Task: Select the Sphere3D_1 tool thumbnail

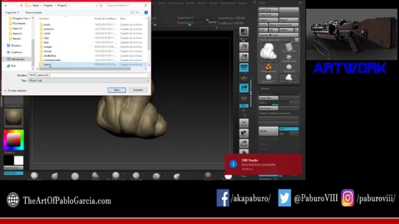Action: point(269,78)
